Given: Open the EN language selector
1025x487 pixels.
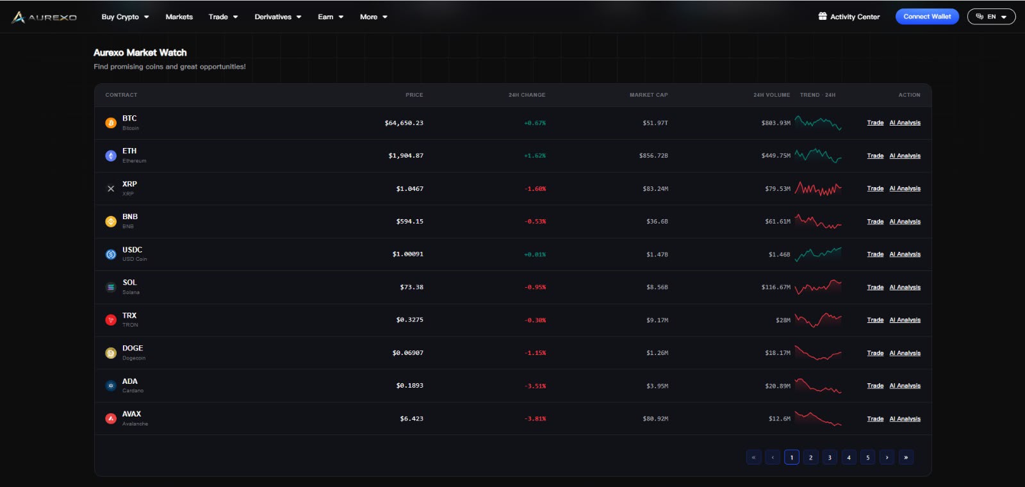Looking at the screenshot, I should coord(991,17).
